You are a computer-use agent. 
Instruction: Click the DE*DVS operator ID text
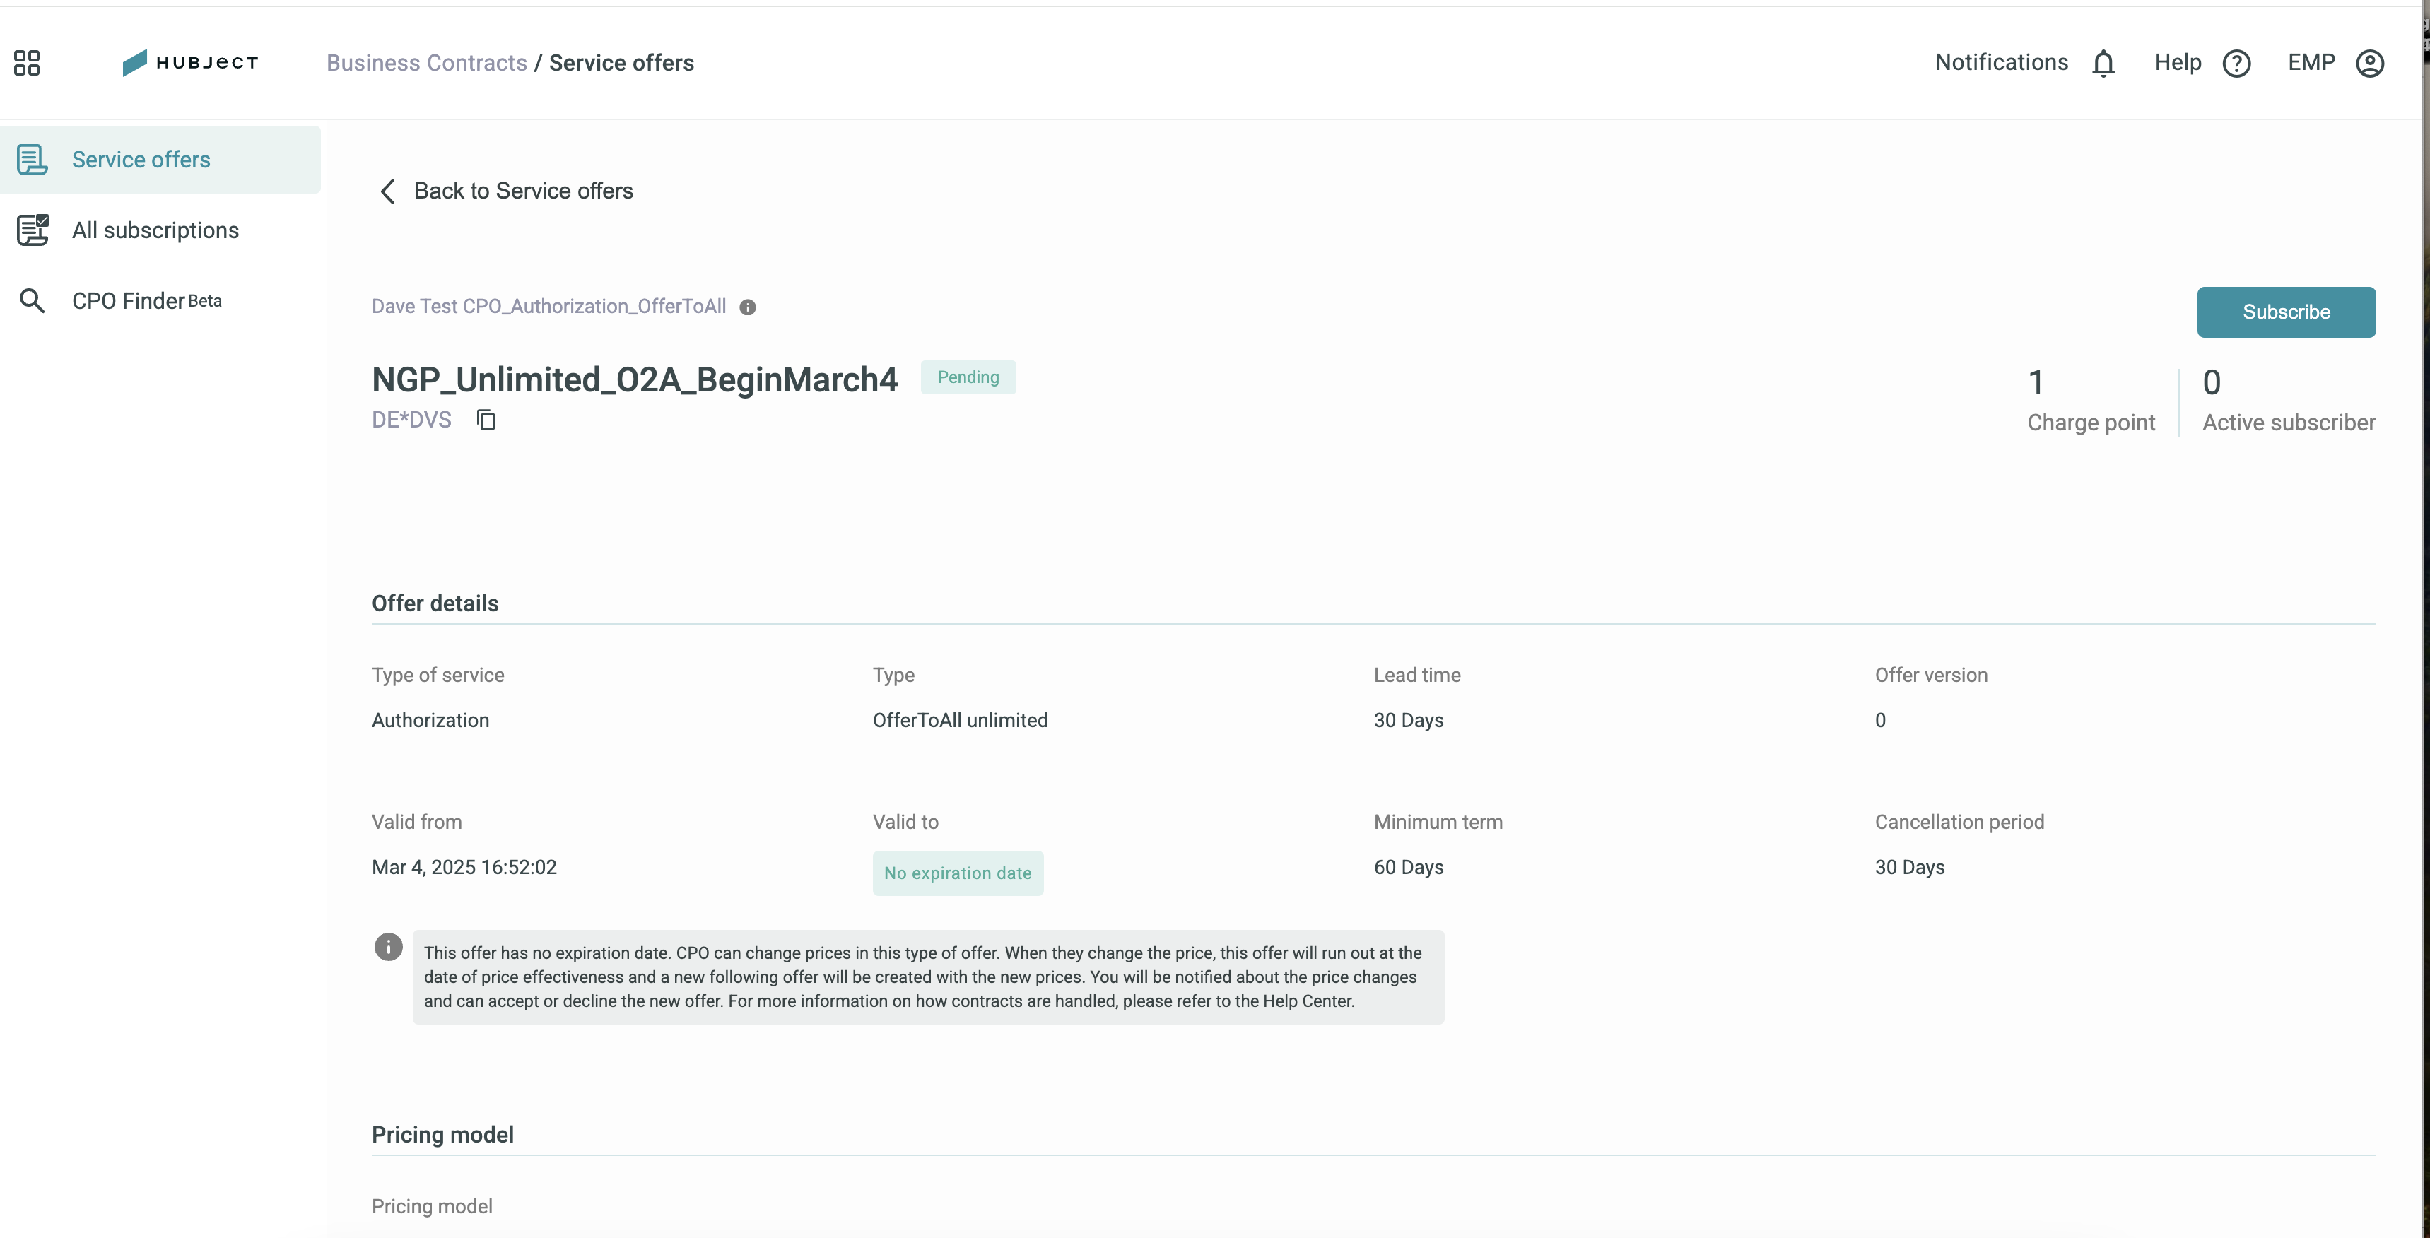pyautogui.click(x=411, y=420)
